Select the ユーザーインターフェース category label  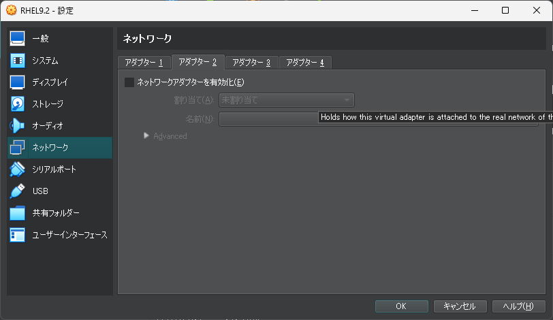click(70, 235)
